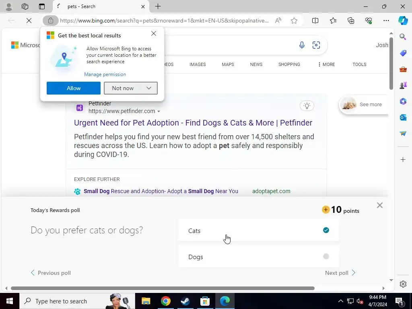
Task: Close the local results popup
Action: [x=154, y=34]
